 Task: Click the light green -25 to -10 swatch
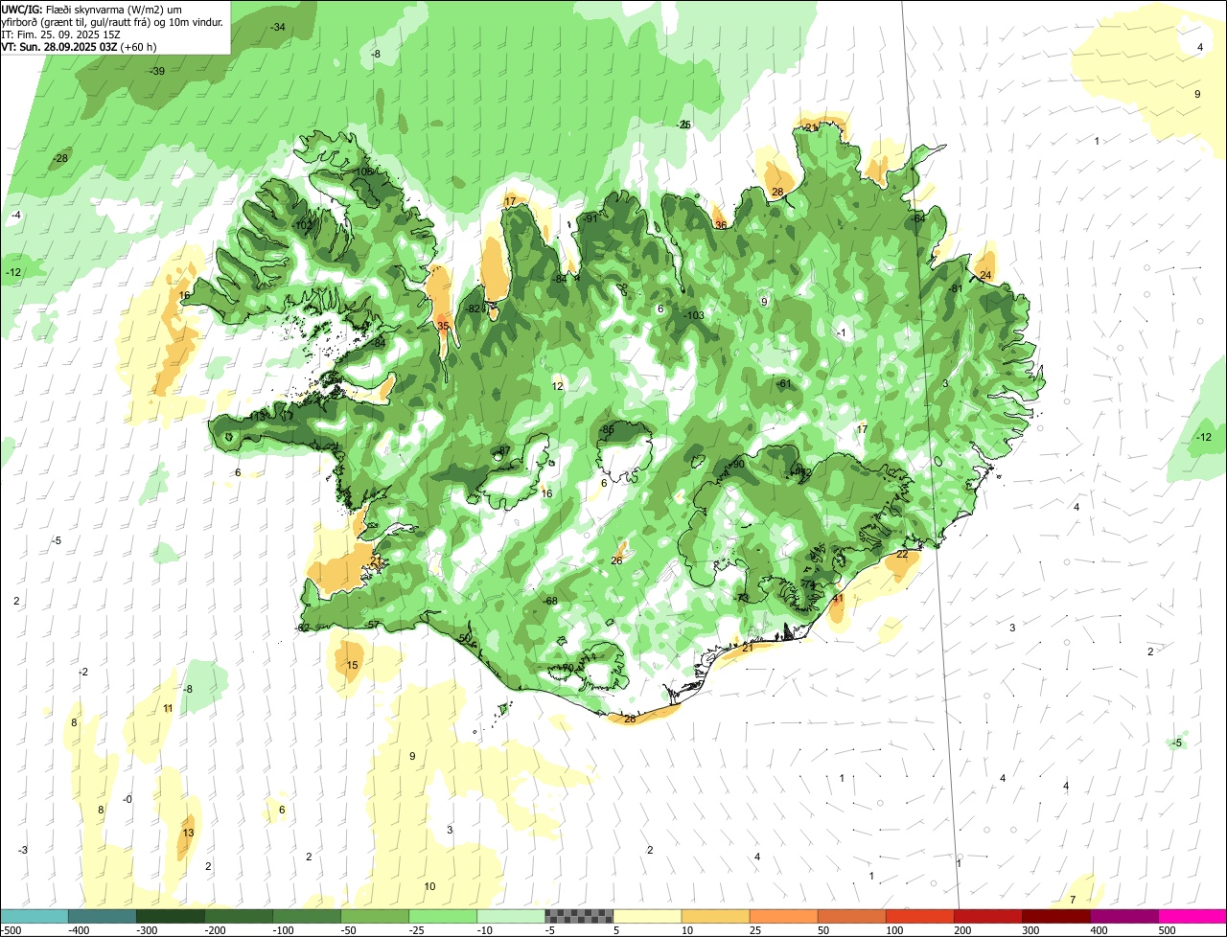tap(443, 917)
